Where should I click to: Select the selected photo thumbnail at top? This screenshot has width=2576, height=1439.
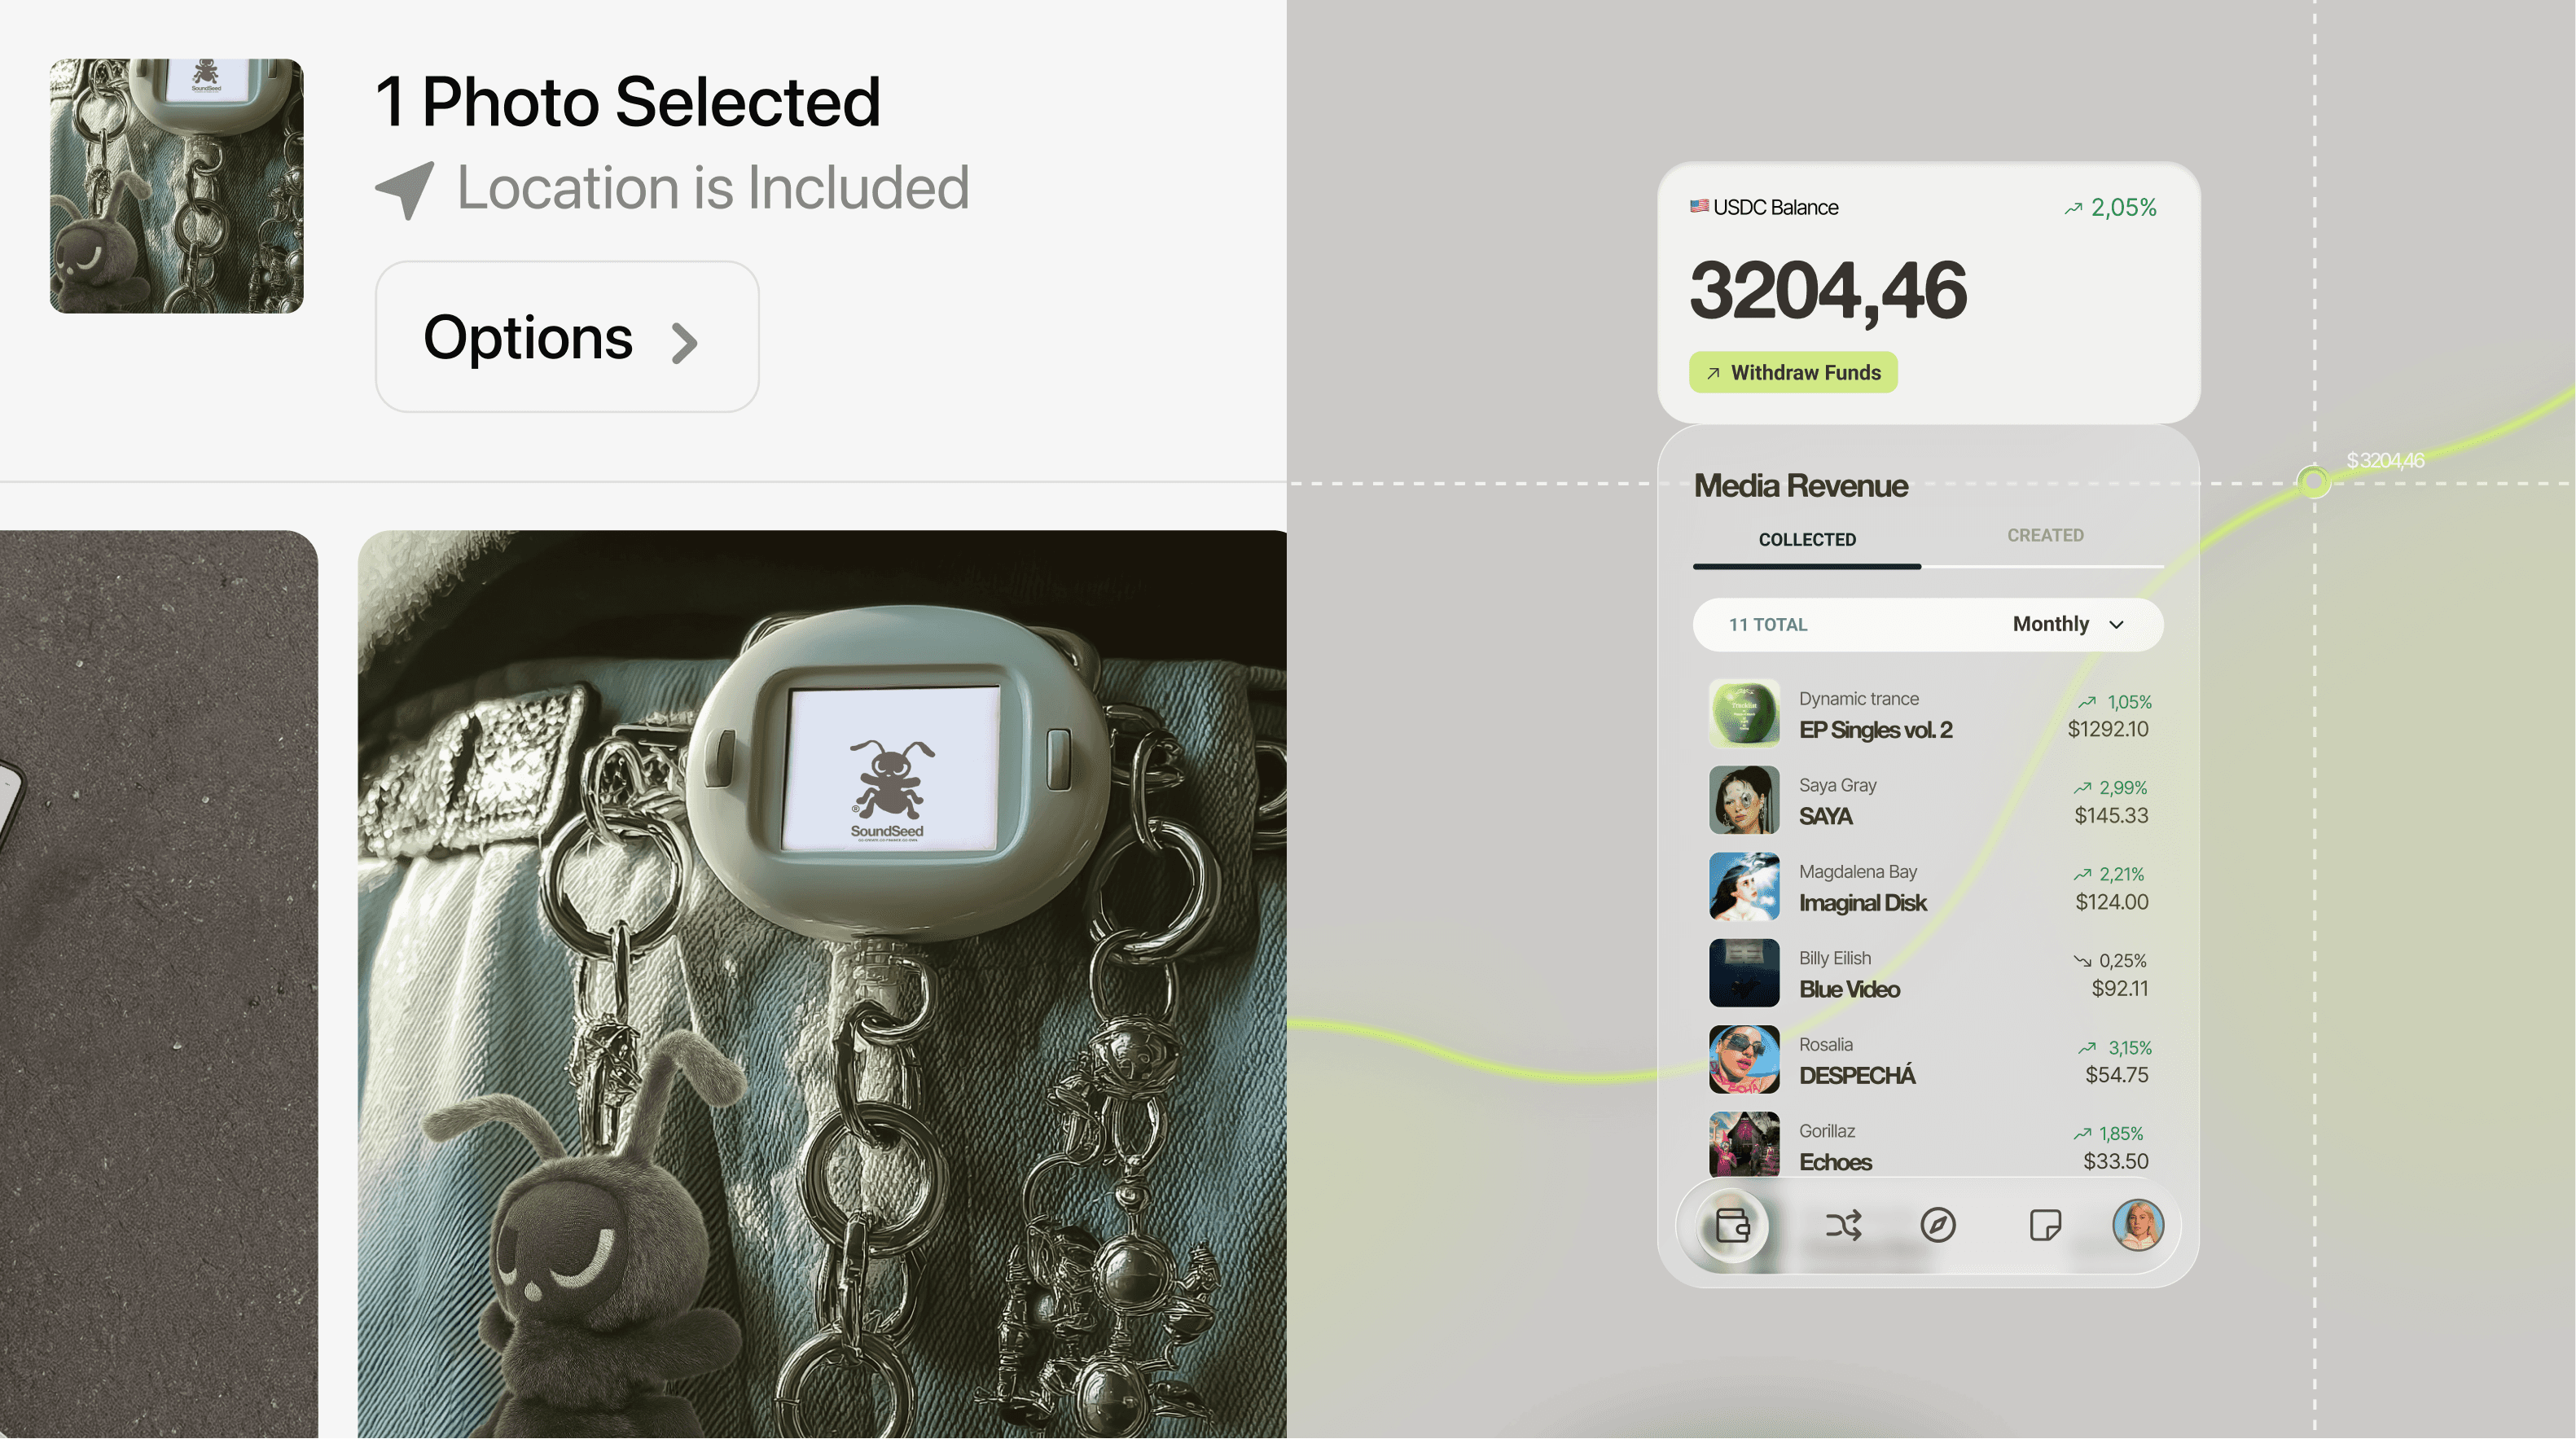pos(176,186)
